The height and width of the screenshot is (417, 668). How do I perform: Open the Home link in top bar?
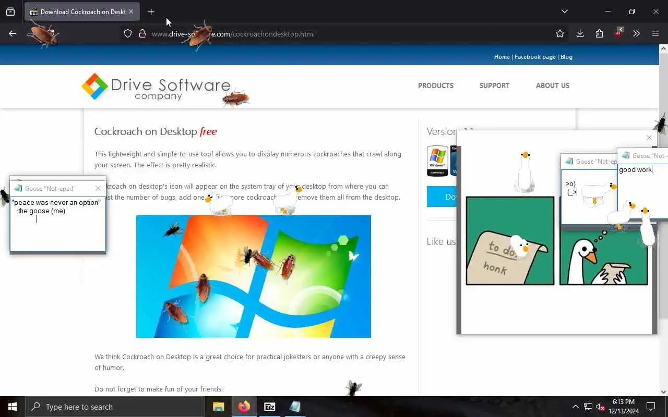[502, 57]
